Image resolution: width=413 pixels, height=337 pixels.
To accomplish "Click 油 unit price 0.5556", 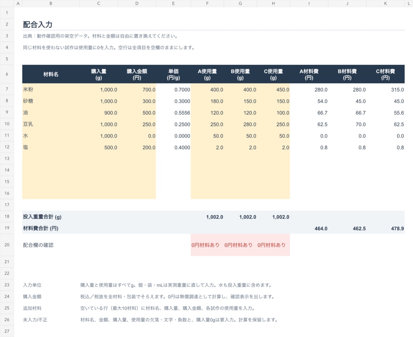I will [x=173, y=113].
